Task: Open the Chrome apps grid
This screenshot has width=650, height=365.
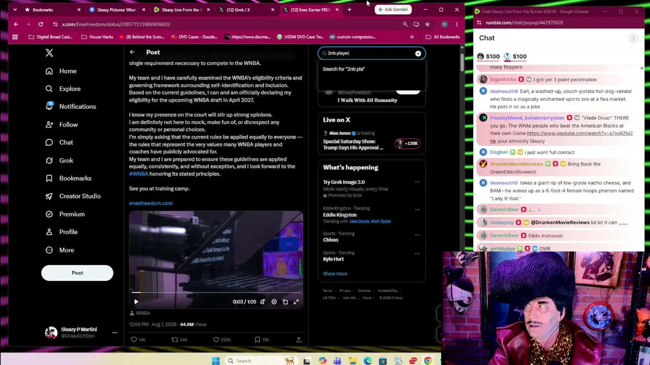Action: (15, 37)
